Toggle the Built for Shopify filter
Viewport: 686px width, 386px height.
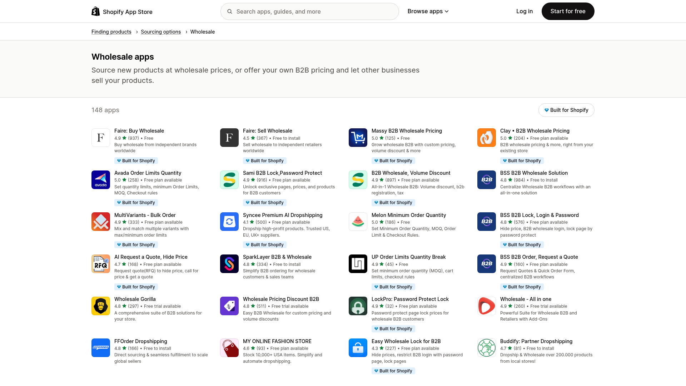coord(566,110)
